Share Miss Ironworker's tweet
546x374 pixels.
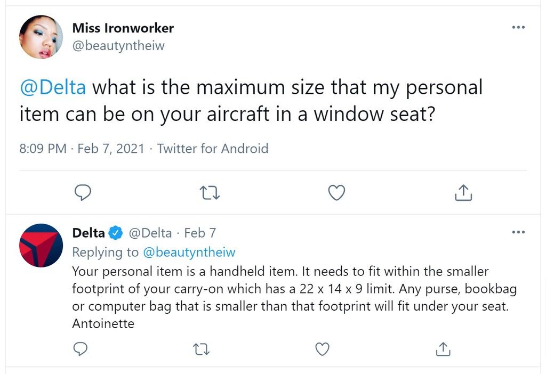point(463,192)
